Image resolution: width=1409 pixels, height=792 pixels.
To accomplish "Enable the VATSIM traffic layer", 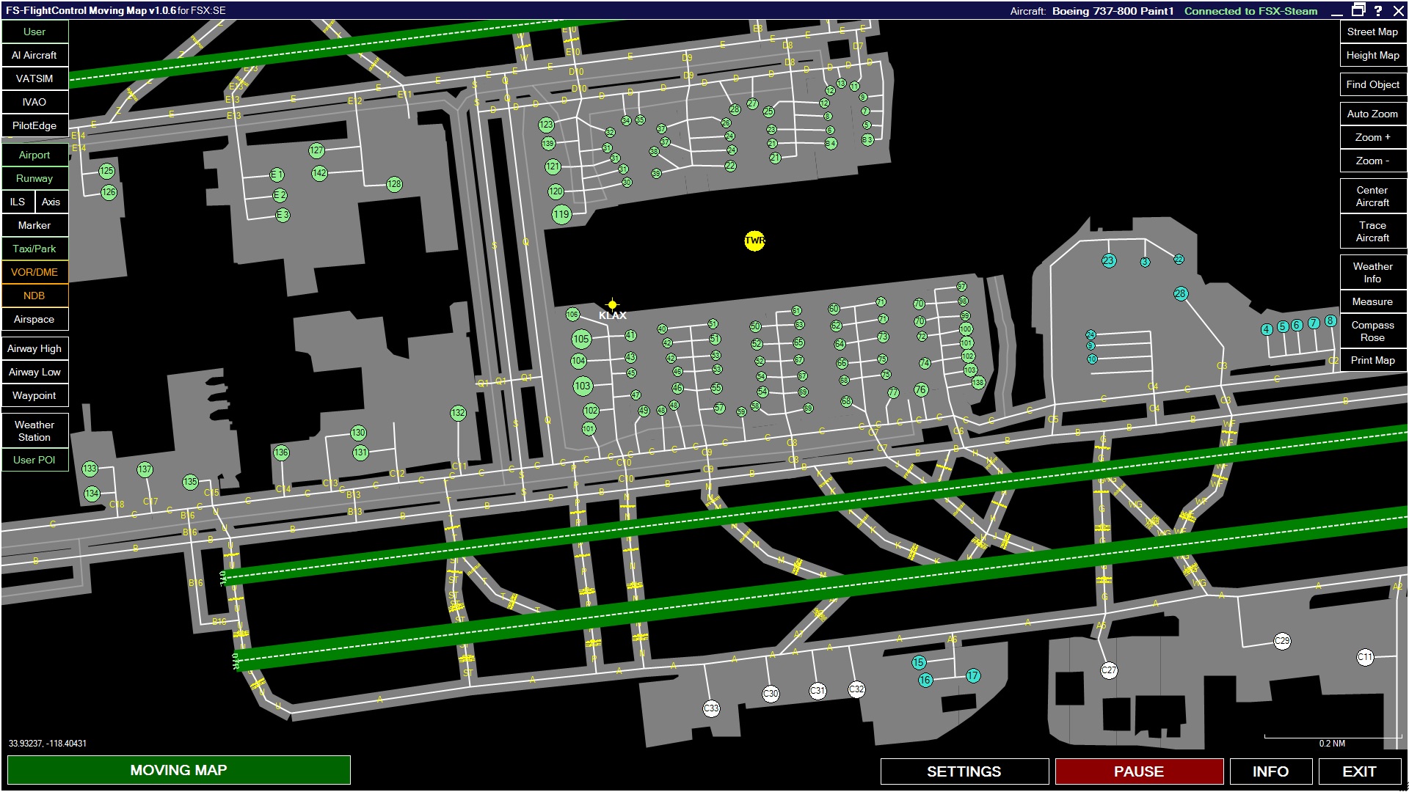I will pos(34,78).
